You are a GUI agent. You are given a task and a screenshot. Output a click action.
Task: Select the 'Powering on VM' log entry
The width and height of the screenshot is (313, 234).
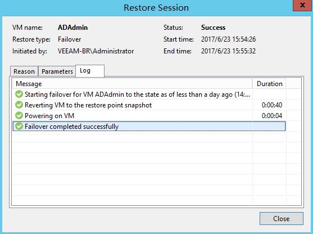click(149, 115)
